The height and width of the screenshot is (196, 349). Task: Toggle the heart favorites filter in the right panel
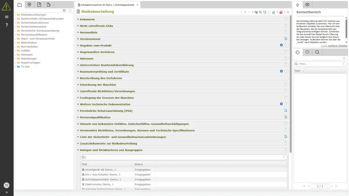point(308,52)
